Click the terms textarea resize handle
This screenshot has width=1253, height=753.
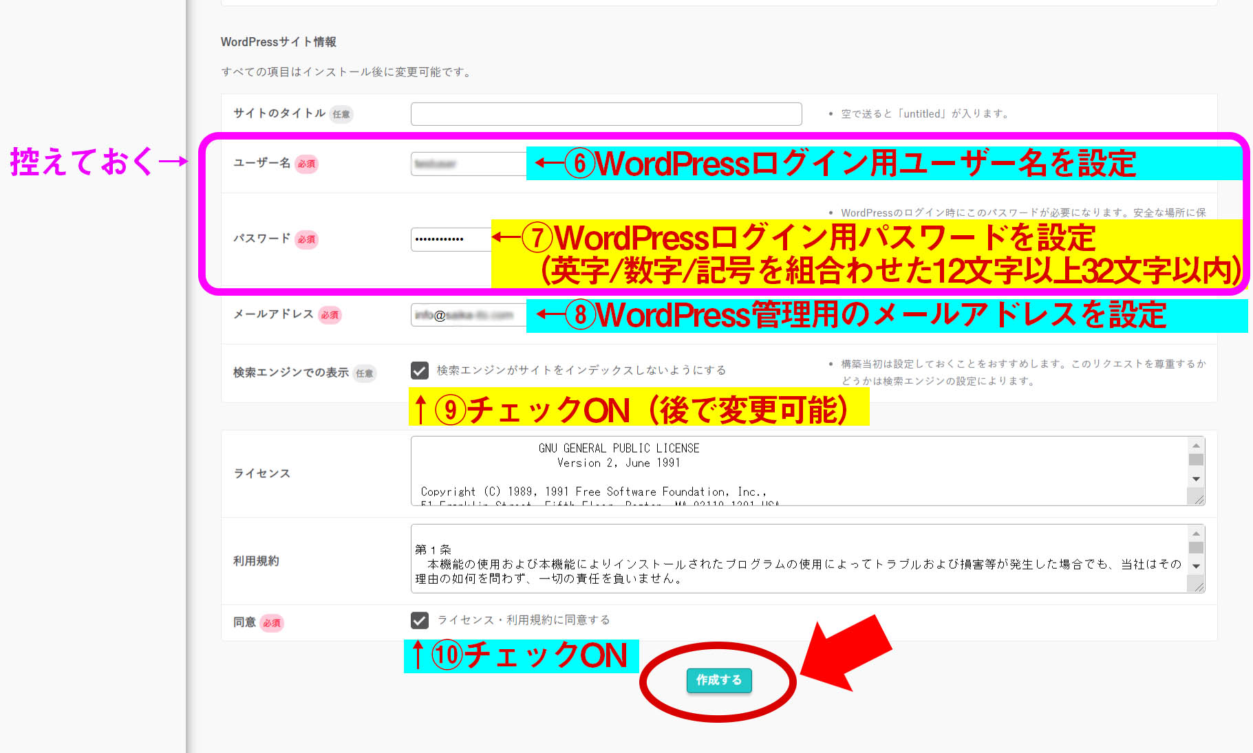[1198, 586]
